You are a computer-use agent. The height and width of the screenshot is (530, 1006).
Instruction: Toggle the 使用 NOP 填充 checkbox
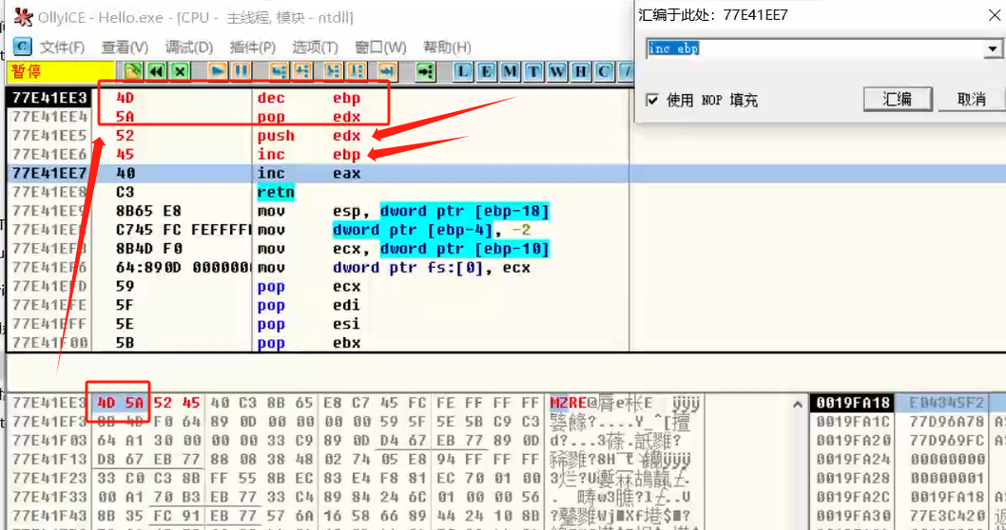(x=652, y=100)
